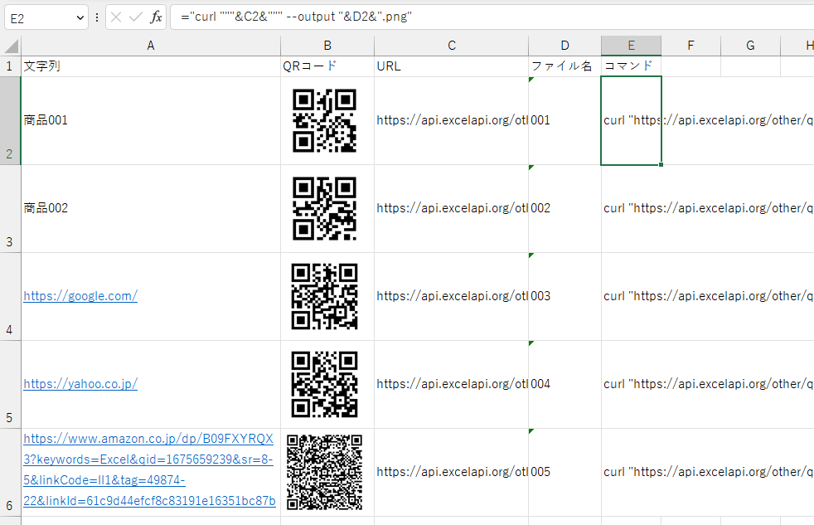Select row 4 header
The image size is (814, 525).
click(x=10, y=297)
